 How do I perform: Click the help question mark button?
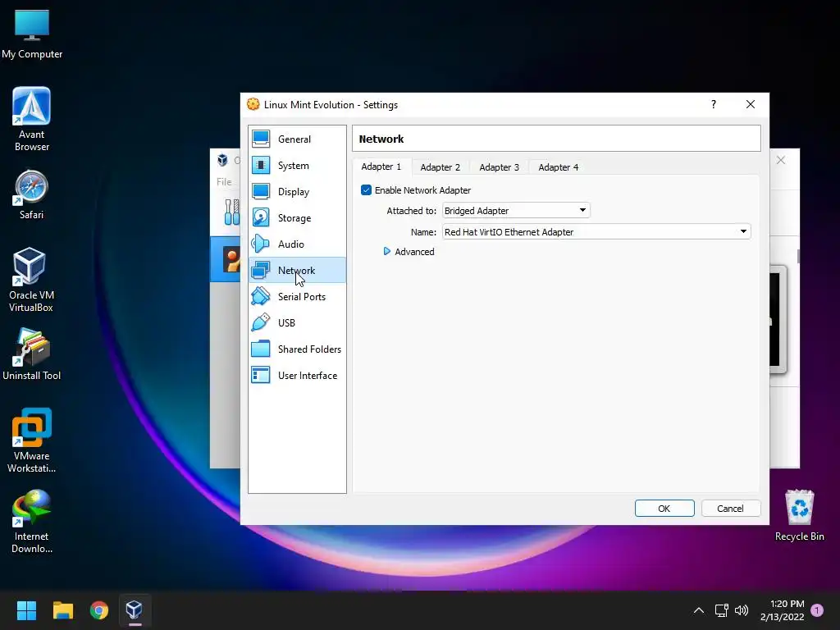click(713, 104)
